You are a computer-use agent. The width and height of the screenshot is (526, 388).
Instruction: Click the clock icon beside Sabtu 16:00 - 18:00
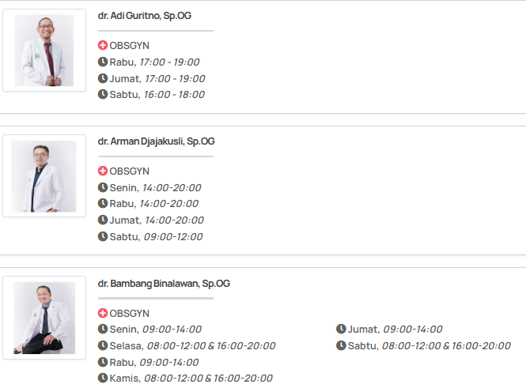point(103,94)
